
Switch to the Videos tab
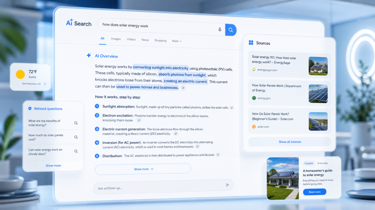tap(131, 39)
